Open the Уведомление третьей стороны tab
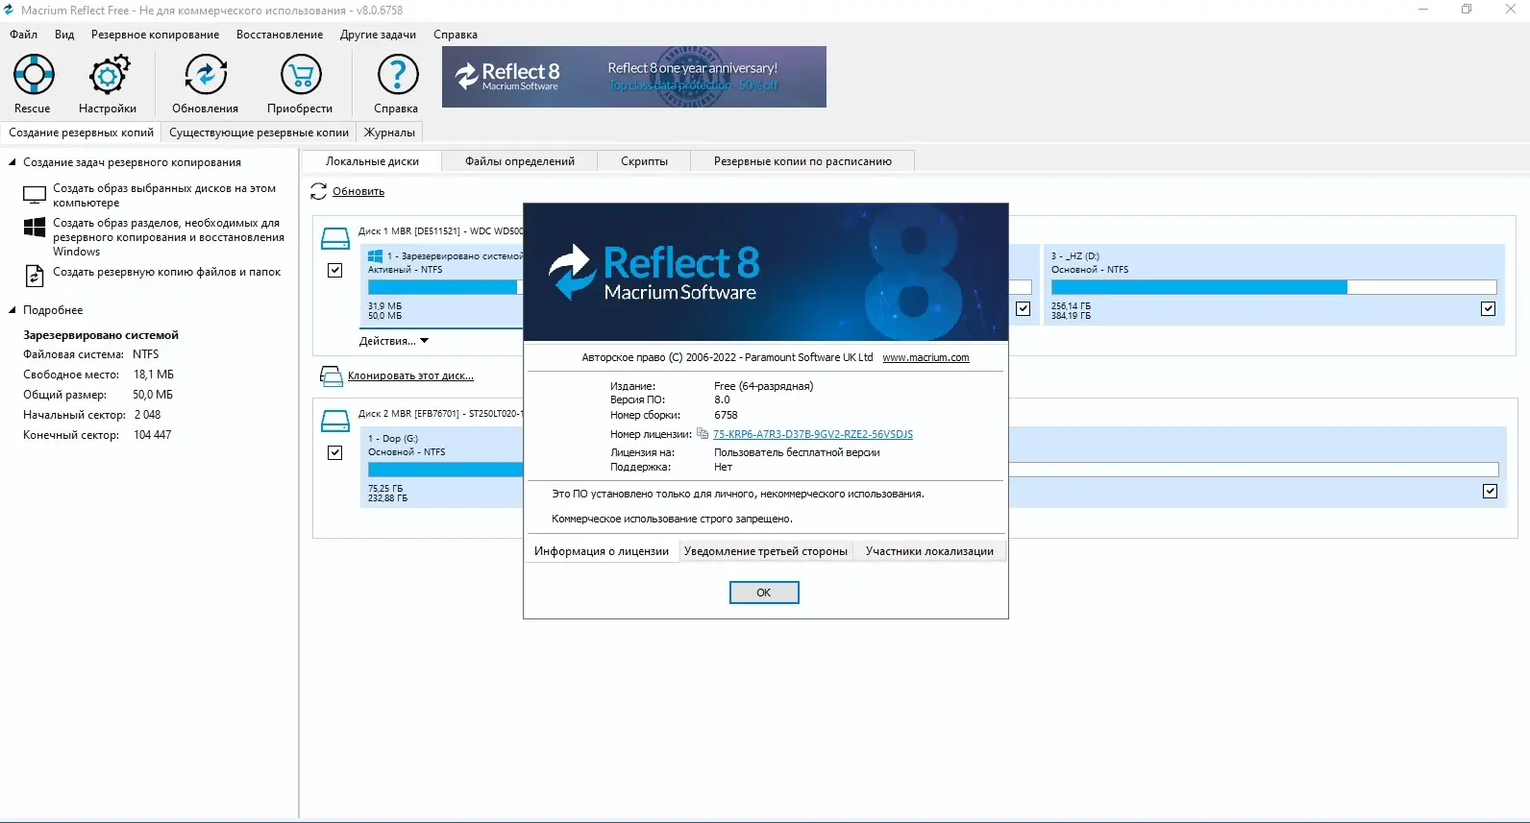The image size is (1530, 823). click(x=766, y=551)
